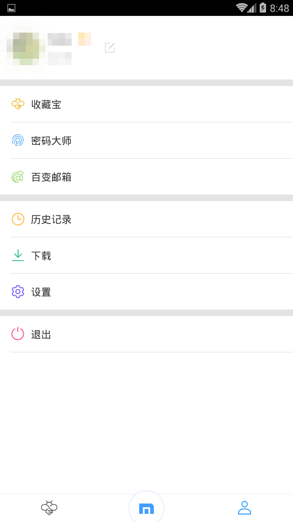Tap the green @ icon for 百变邮箱

[18, 177]
